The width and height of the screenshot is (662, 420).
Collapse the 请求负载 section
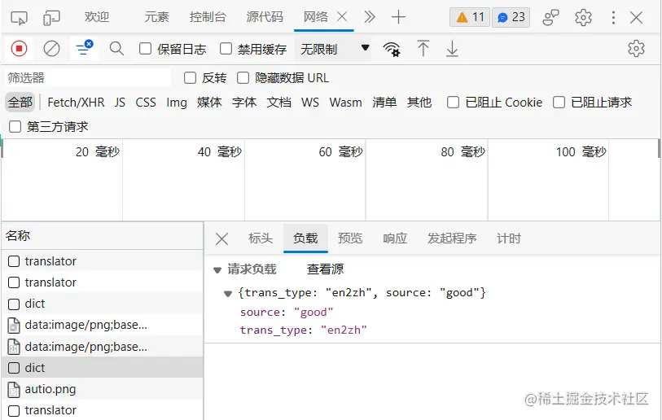217,270
